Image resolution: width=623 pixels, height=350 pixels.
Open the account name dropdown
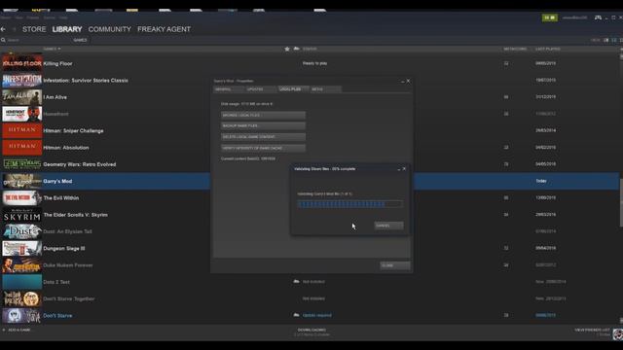click(x=574, y=17)
